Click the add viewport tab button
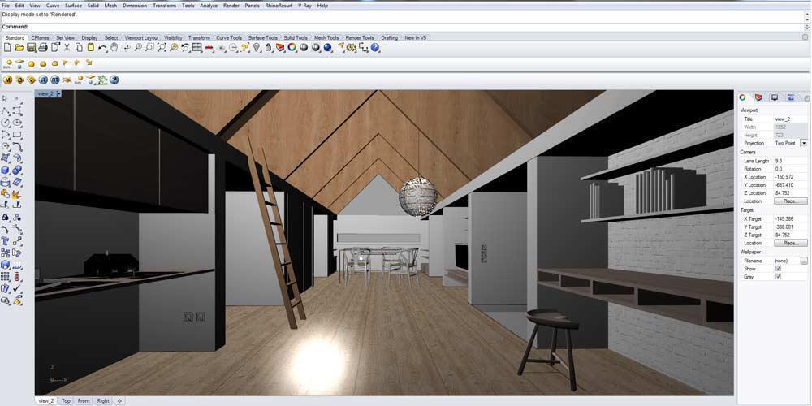 pos(119,401)
